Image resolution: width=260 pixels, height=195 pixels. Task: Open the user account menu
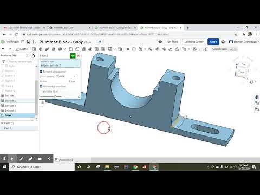click(244, 42)
